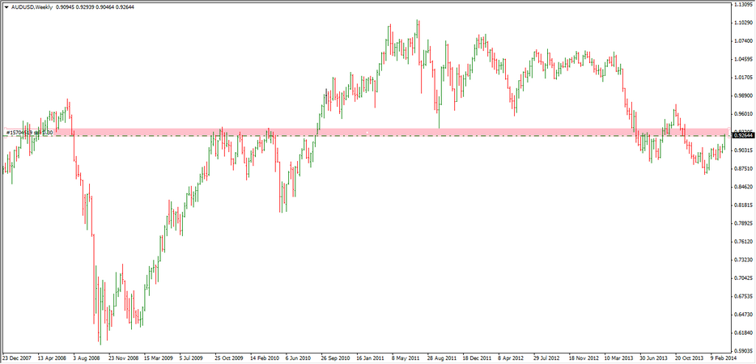This screenshot has width=756, height=364.
Task: Click the 0.73230 level on price axis
Action: tap(743, 260)
